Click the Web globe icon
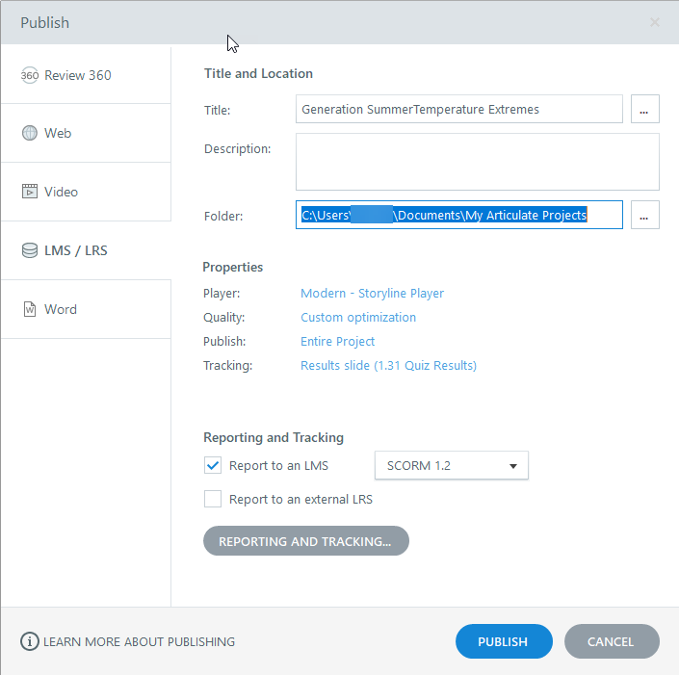 (x=30, y=133)
